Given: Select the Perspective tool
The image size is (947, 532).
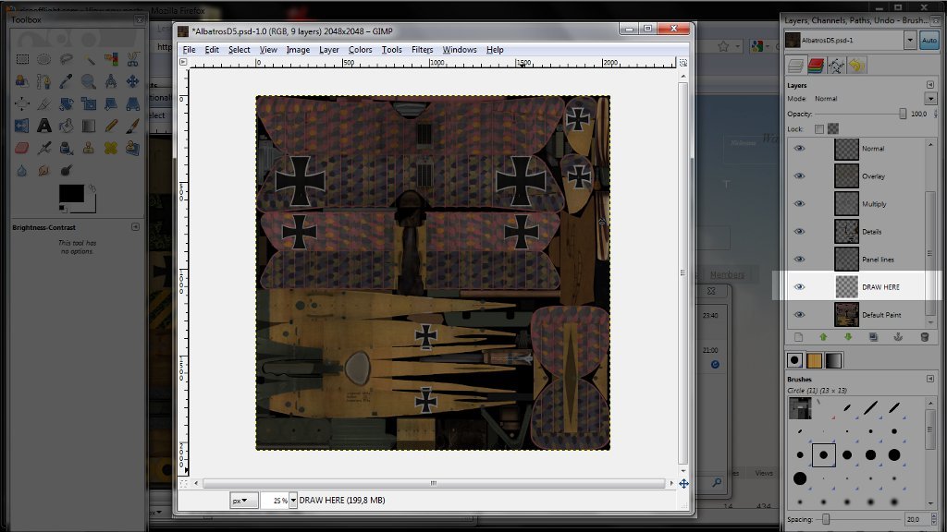Looking at the screenshot, I should tap(133, 103).
